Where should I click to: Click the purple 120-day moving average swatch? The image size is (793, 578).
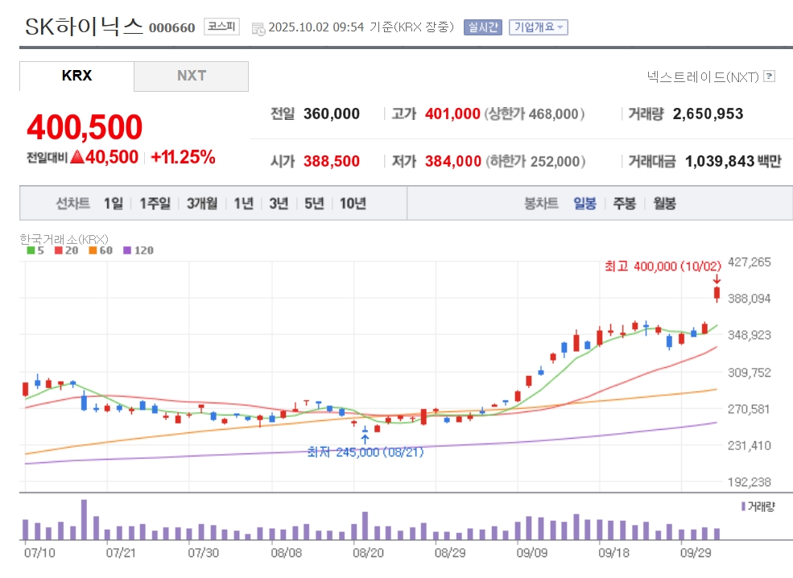coord(126,250)
